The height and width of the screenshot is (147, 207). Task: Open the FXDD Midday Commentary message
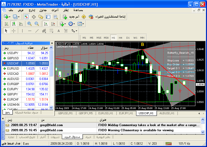click(149, 125)
